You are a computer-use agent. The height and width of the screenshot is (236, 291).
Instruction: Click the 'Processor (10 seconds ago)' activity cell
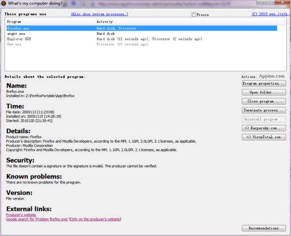coord(122,44)
